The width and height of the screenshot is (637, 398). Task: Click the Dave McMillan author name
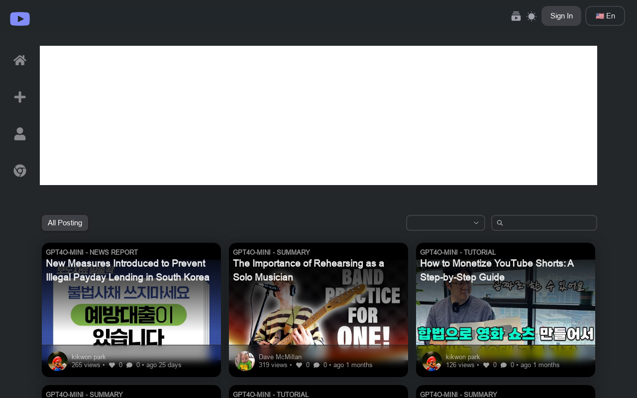(x=280, y=357)
